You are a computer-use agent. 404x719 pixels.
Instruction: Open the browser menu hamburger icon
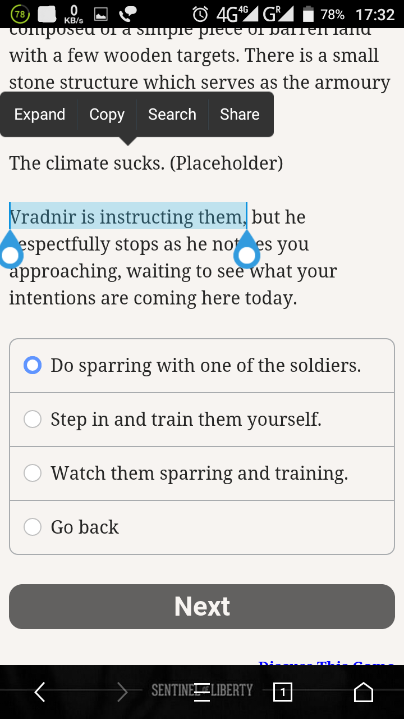click(202, 692)
